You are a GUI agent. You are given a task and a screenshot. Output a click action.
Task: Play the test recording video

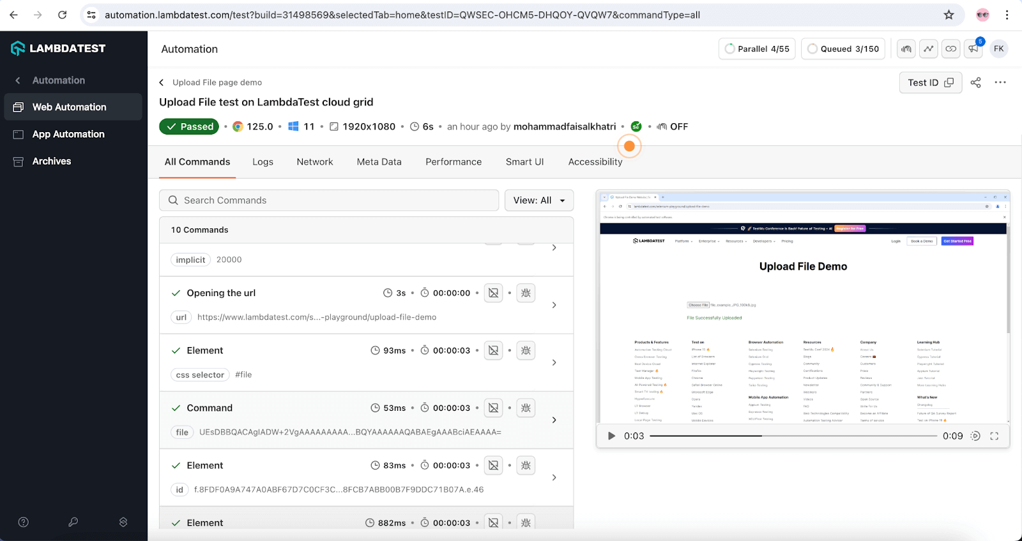pos(611,436)
